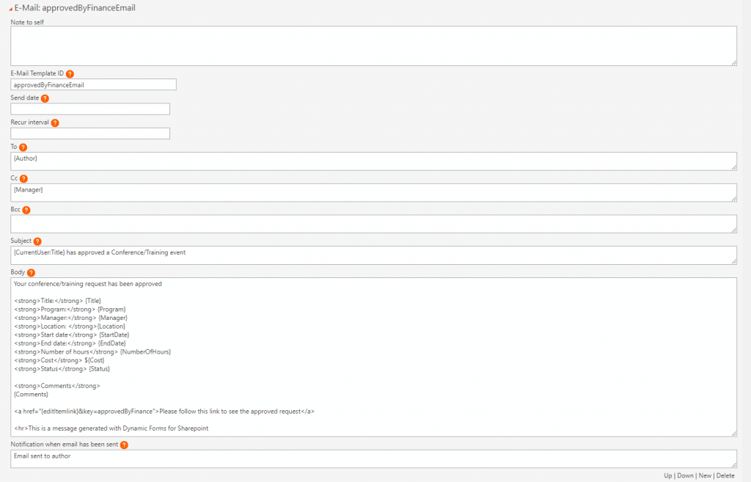Open help for the Bcc field

tap(26, 210)
